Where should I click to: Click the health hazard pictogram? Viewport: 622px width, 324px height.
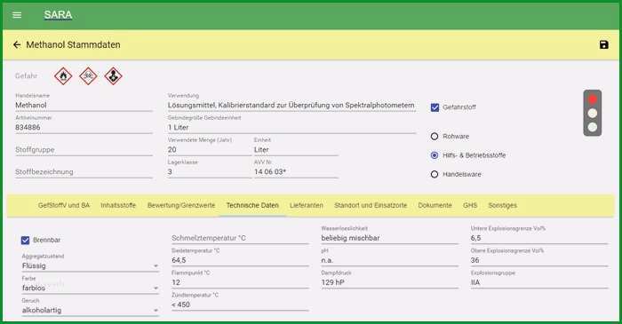click(x=113, y=76)
